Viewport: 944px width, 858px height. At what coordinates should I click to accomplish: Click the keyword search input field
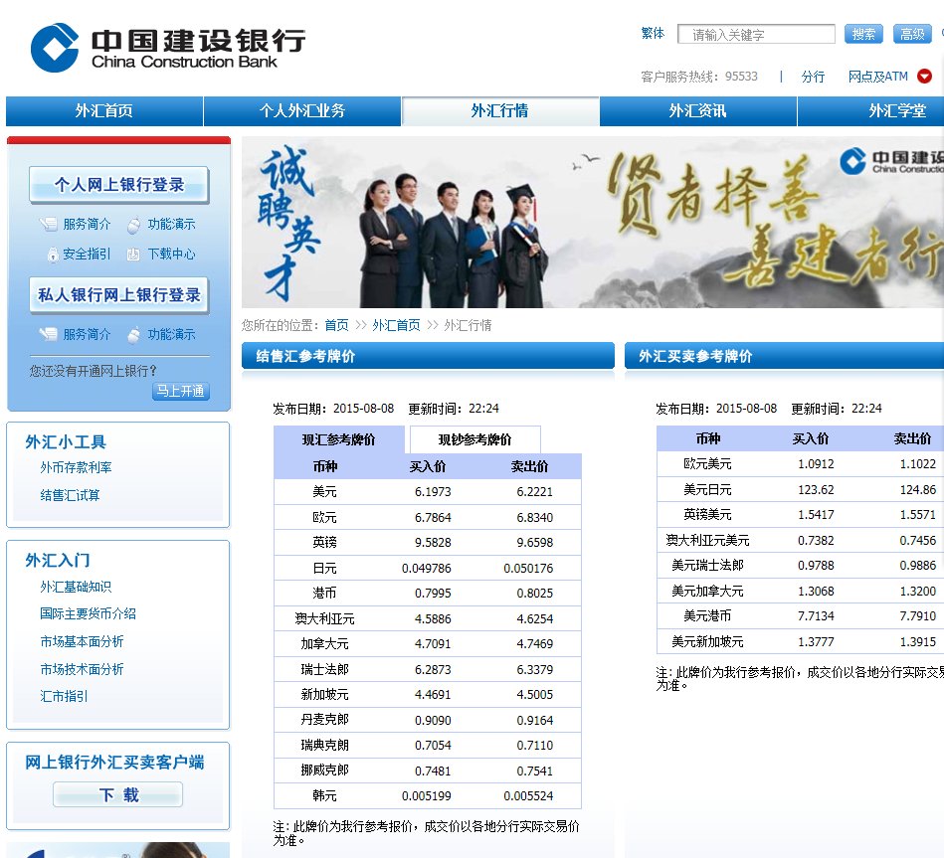point(756,33)
